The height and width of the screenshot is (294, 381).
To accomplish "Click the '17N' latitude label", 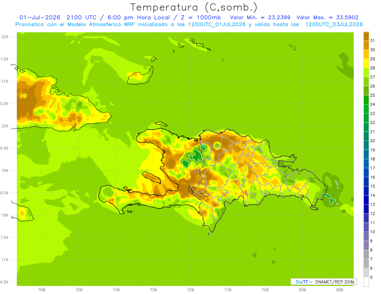I will 4,260.
